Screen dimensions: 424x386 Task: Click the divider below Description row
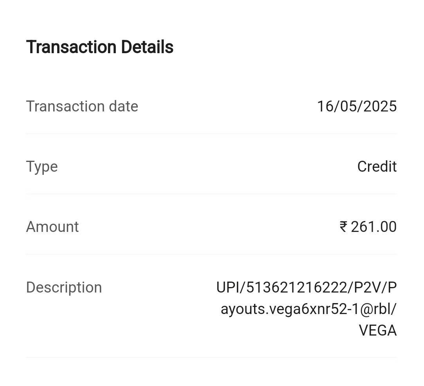(211, 357)
